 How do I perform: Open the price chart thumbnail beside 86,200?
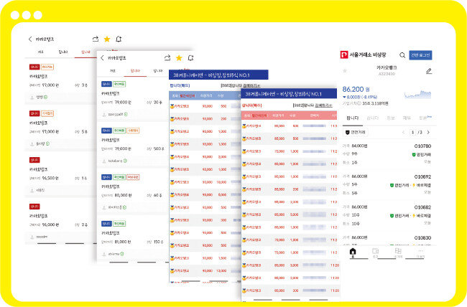click(x=417, y=94)
